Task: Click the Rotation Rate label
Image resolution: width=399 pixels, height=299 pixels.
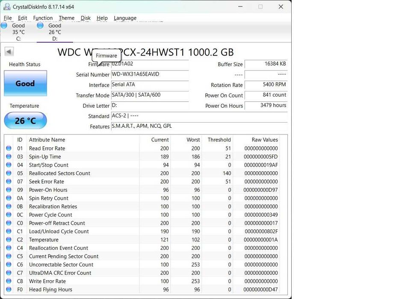Action: point(227,85)
